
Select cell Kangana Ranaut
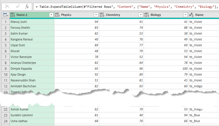point(32,39)
